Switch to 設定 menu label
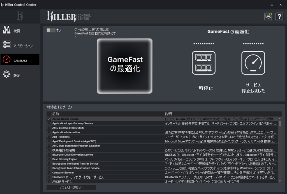The image size is (287, 194). [x=17, y=75]
